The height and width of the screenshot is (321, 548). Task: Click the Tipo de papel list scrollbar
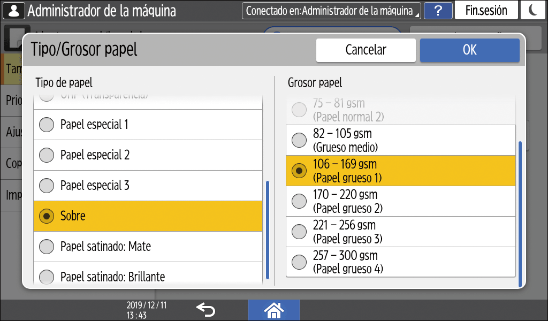click(x=268, y=230)
